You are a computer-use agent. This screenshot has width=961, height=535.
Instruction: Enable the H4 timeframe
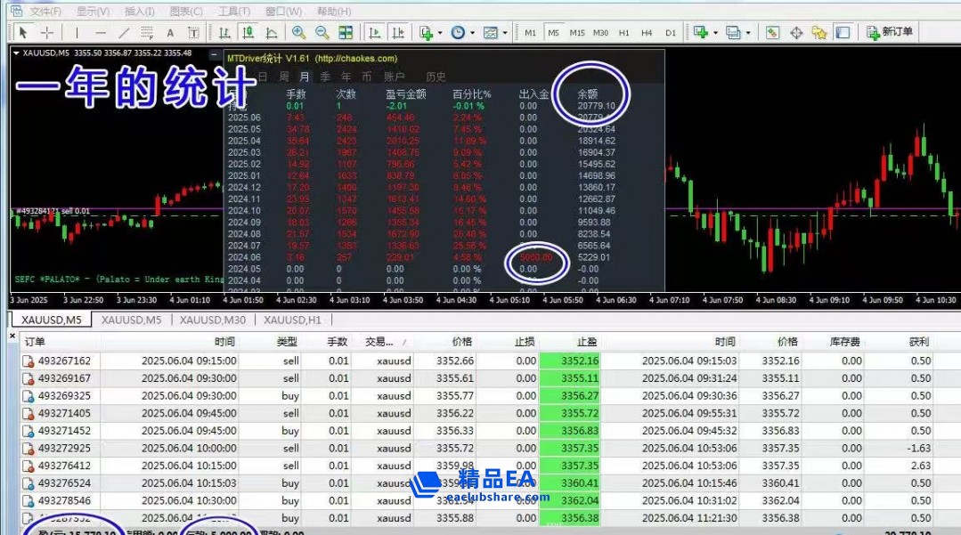click(647, 33)
